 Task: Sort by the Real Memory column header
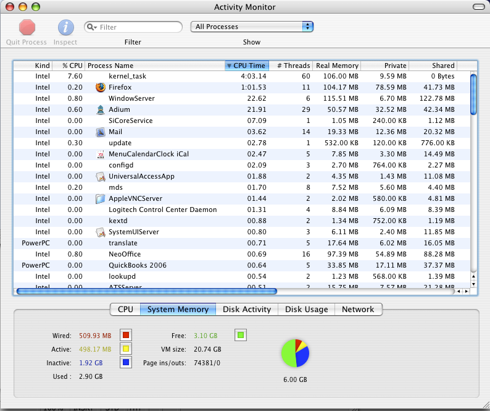coord(336,66)
